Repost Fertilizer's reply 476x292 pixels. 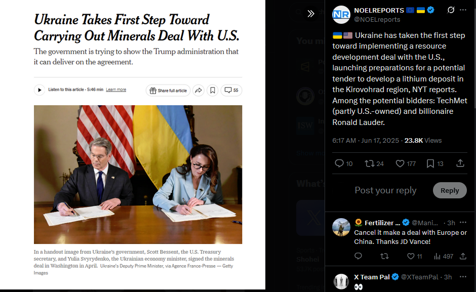tap(385, 256)
